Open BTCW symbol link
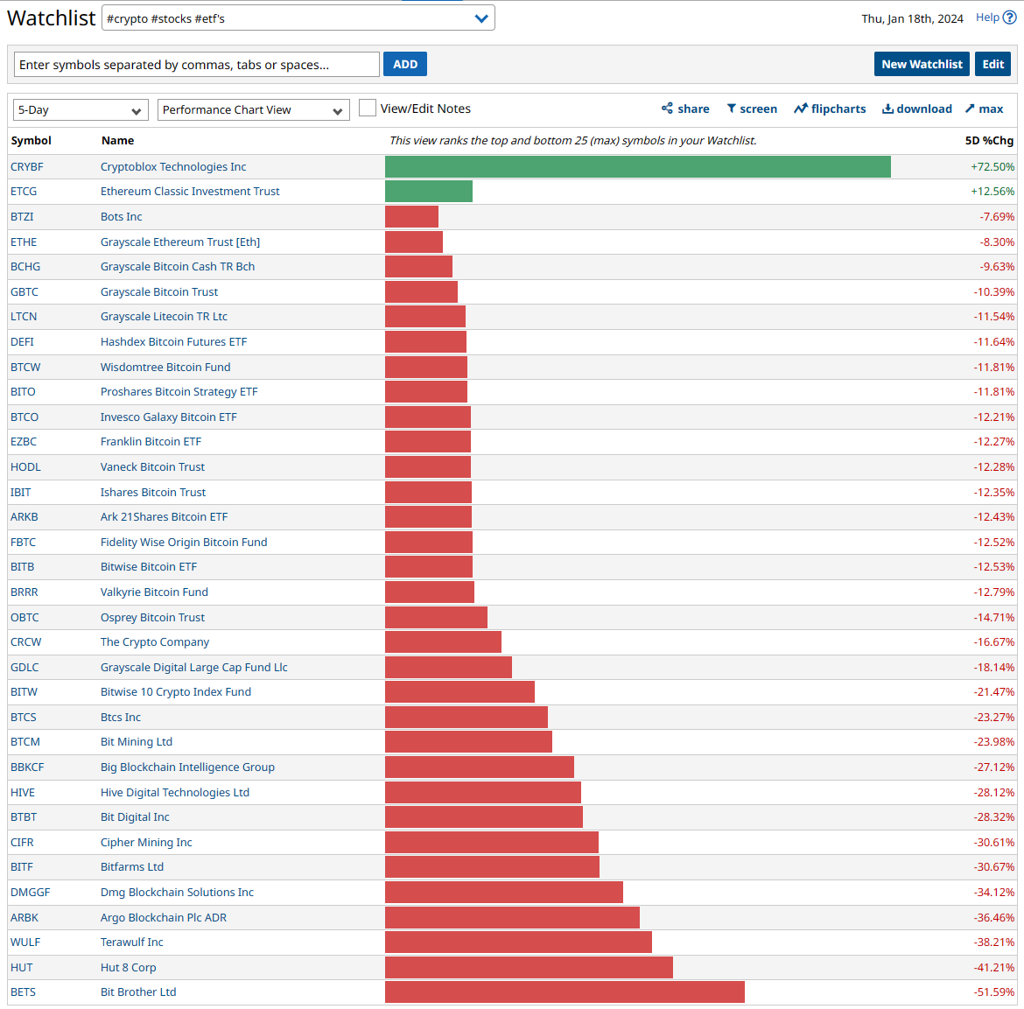 tap(25, 367)
